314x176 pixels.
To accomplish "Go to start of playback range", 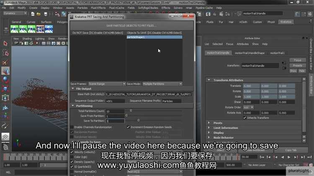I will pyautogui.click(x=262, y=157).
